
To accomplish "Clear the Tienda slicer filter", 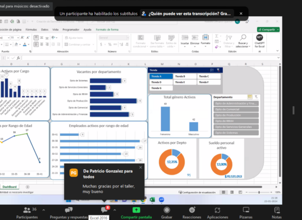I will coord(218,70).
